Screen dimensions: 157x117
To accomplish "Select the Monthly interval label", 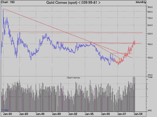I will (141, 2).
